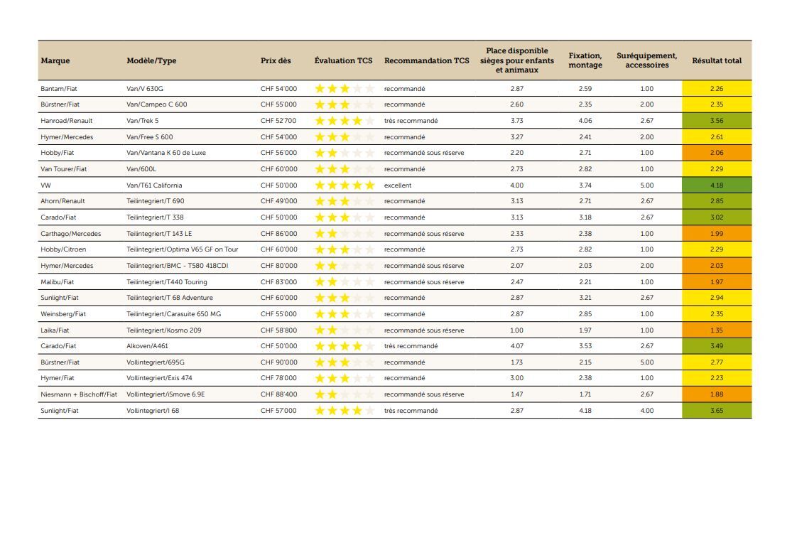Click the yellow 2.26 total result cell
The image size is (792, 555).
717,88
